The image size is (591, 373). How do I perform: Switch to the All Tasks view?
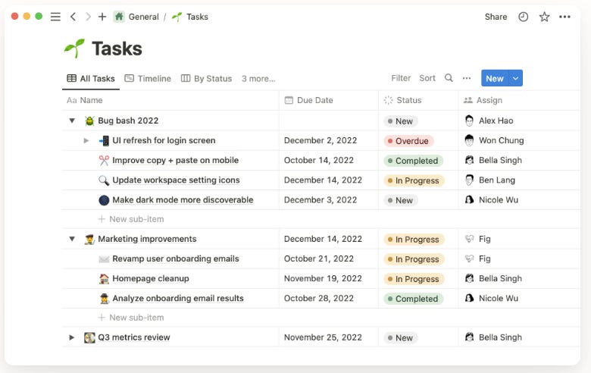click(x=91, y=78)
